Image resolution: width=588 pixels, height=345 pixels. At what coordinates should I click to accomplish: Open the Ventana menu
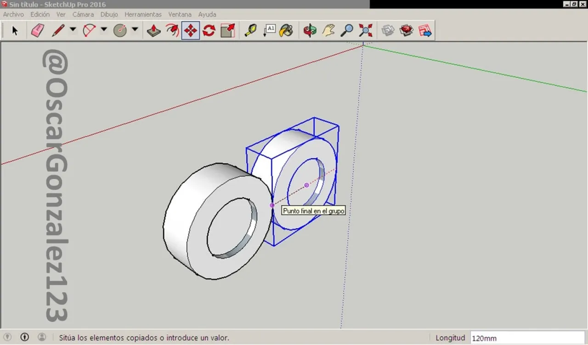[180, 14]
